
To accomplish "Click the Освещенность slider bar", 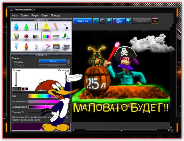I will point(41,107).
